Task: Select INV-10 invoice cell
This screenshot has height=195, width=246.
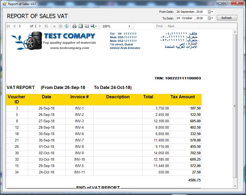Action: pyautogui.click(x=80, y=160)
